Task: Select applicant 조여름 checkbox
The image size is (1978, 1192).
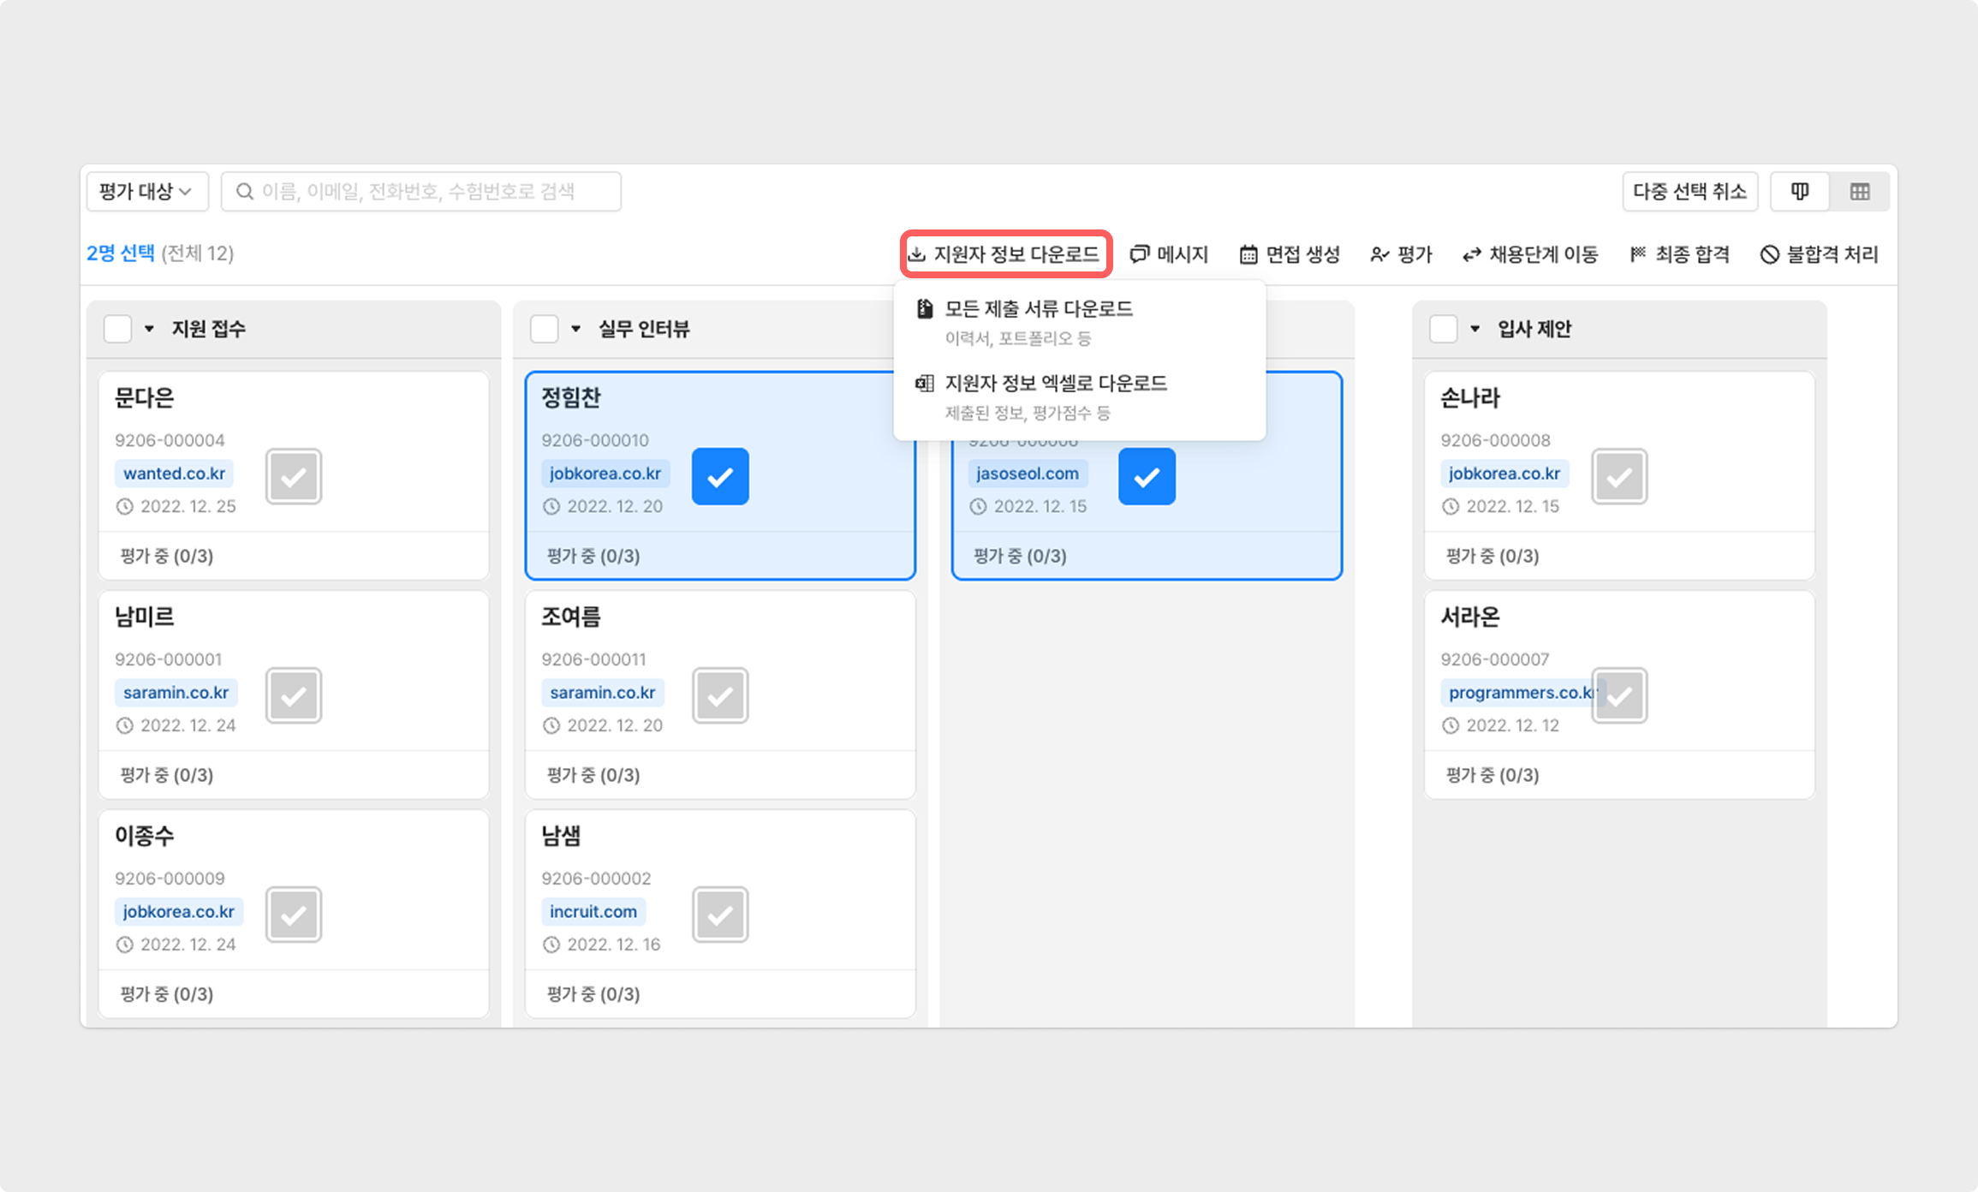Action: (x=720, y=695)
